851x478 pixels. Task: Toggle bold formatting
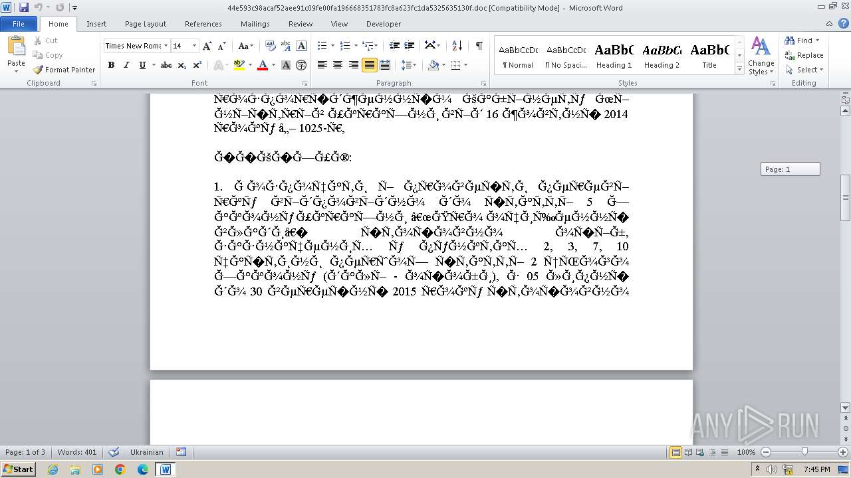pyautogui.click(x=111, y=65)
